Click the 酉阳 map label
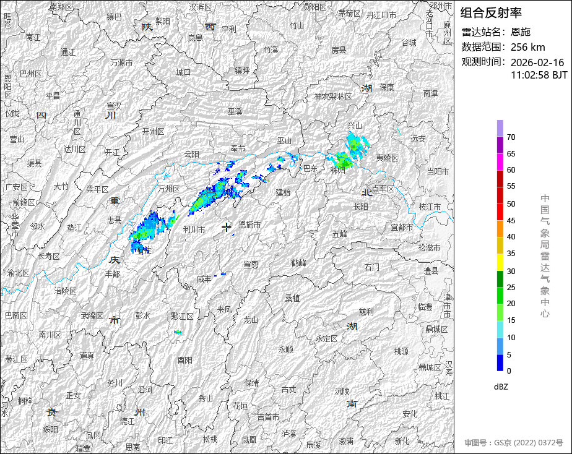Viewport: 572px width, 454px height. 185,360
